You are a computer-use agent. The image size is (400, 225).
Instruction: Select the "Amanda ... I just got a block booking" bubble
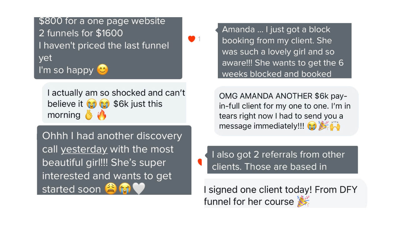pyautogui.click(x=284, y=51)
